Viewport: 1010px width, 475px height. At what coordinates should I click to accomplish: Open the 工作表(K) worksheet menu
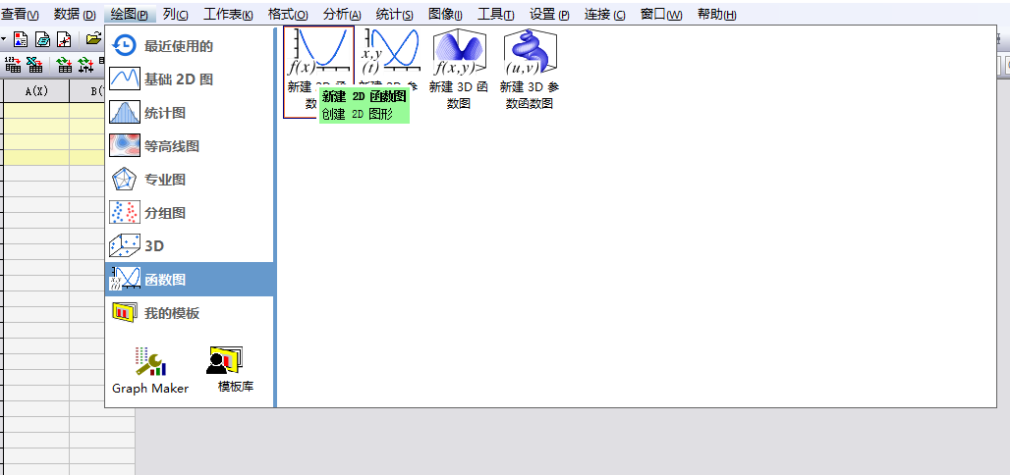[228, 14]
